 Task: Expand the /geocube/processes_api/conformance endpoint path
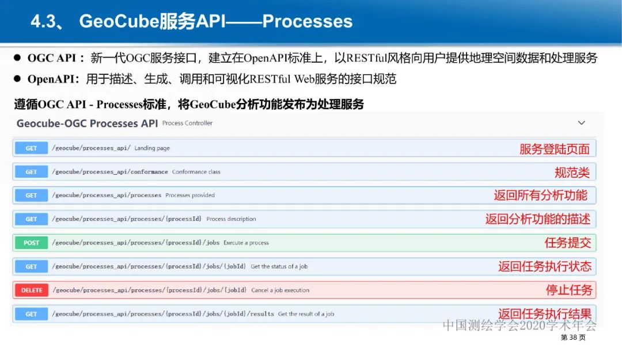[110, 172]
